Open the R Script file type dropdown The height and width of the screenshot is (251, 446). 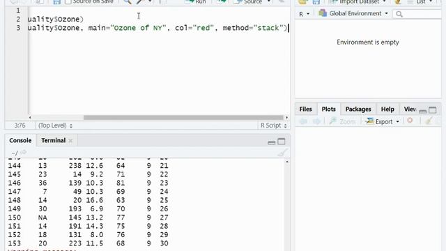274,125
